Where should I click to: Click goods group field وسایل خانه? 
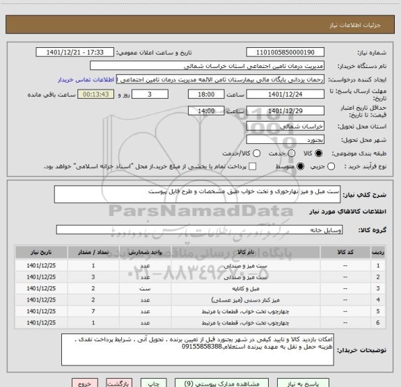199,230
